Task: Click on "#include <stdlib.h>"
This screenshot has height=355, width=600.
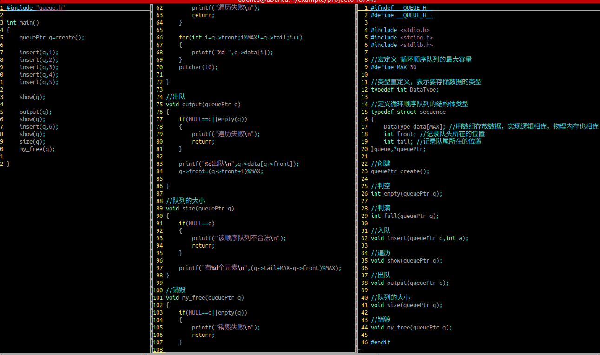Action: pos(402,45)
